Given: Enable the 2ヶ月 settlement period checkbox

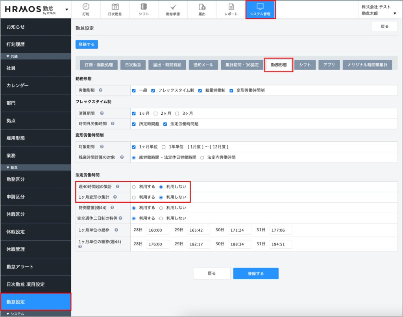Looking at the screenshot, I should click(x=155, y=113).
